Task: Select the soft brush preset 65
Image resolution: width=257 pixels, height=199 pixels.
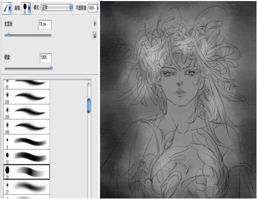Action: click(x=27, y=84)
